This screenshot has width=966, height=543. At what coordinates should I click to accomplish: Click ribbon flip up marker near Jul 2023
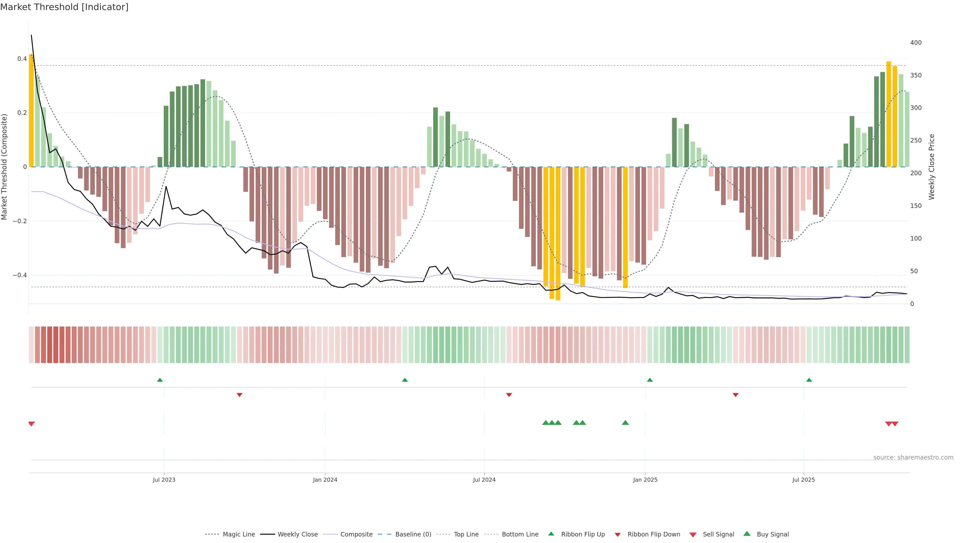click(160, 380)
